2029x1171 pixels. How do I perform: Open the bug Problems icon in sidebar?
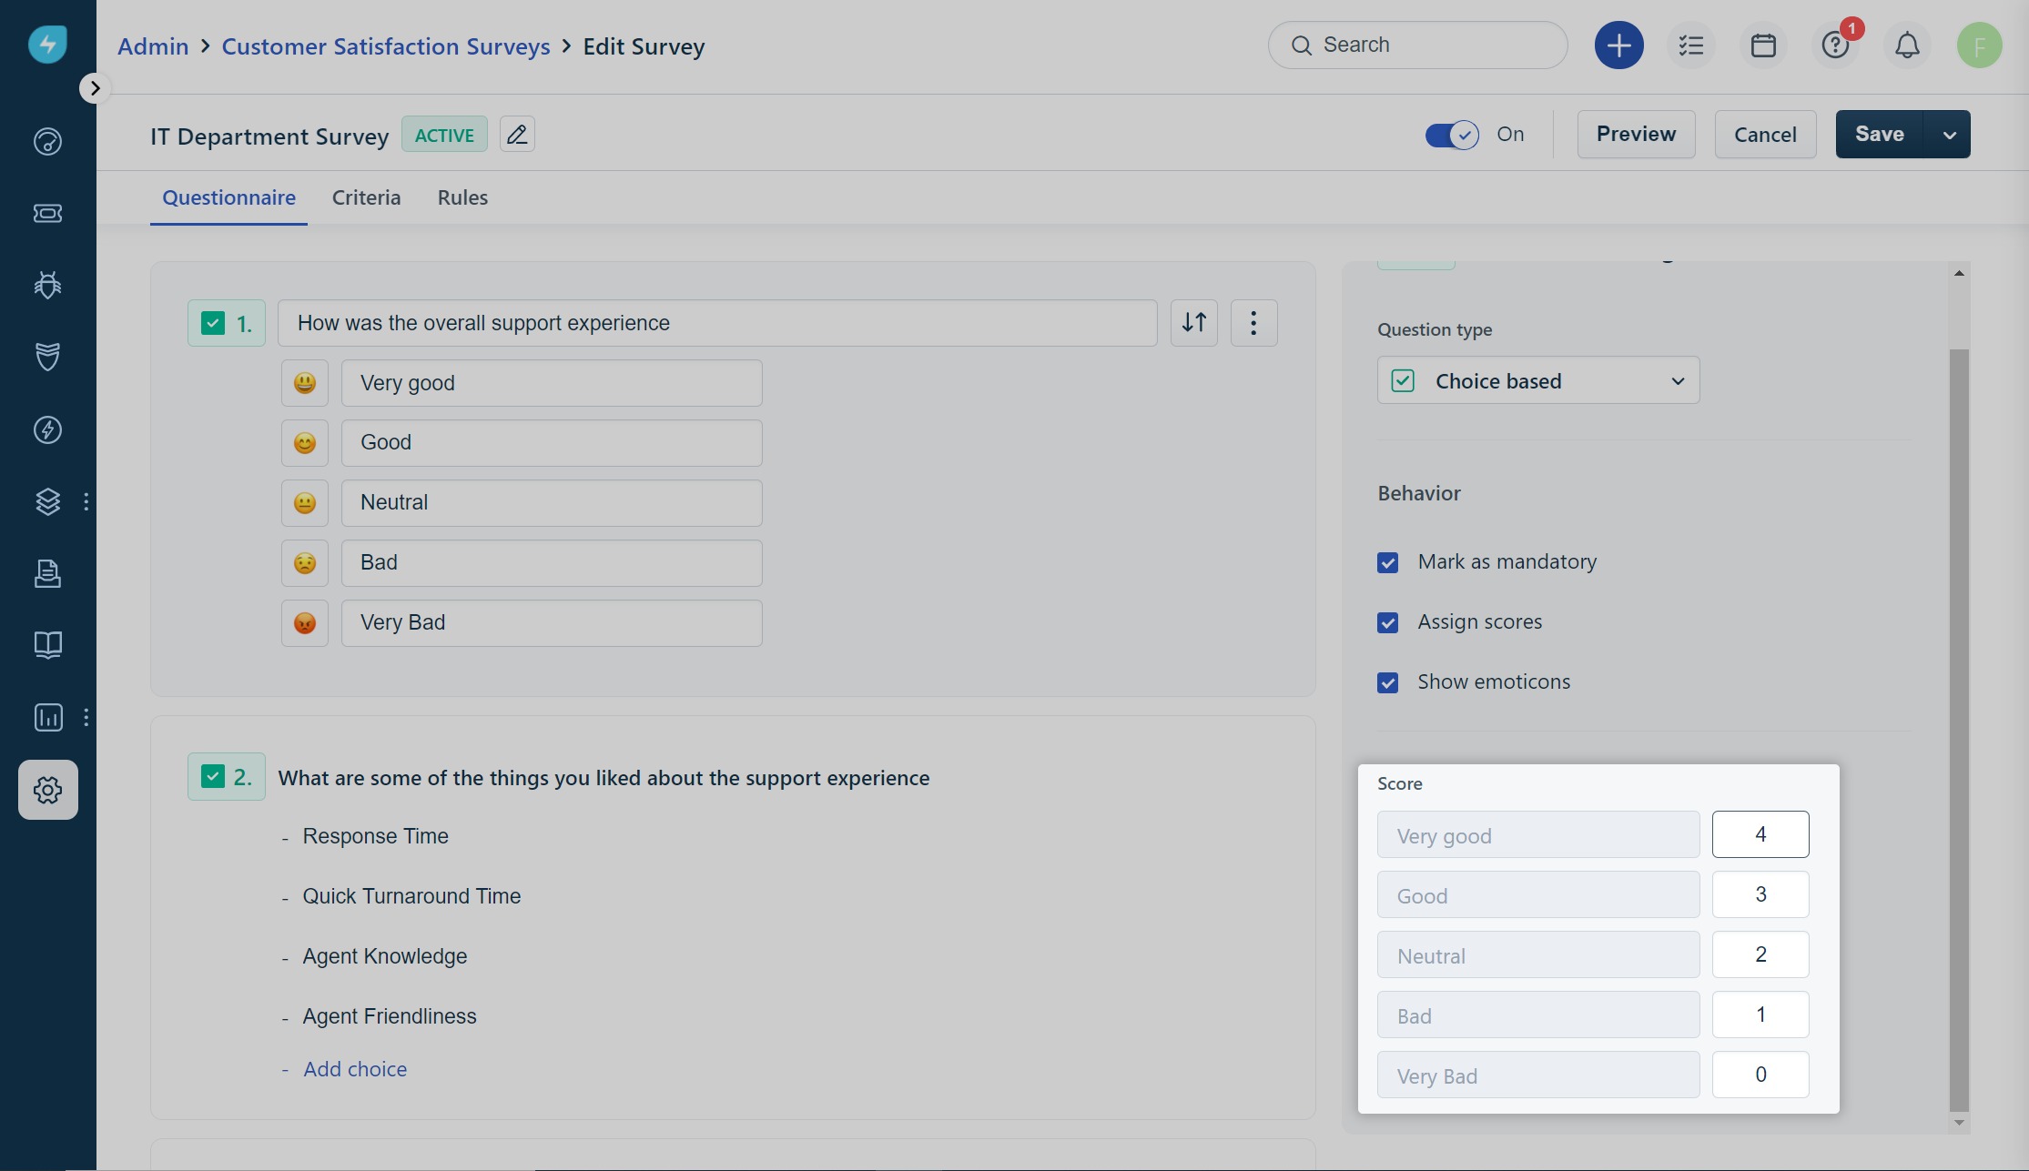48,285
